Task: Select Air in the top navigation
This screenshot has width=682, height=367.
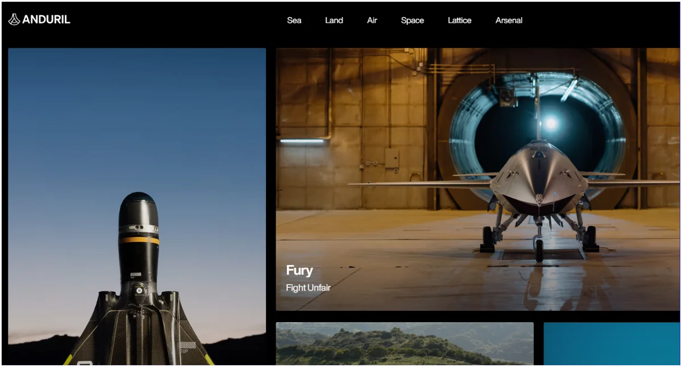Action: tap(372, 20)
